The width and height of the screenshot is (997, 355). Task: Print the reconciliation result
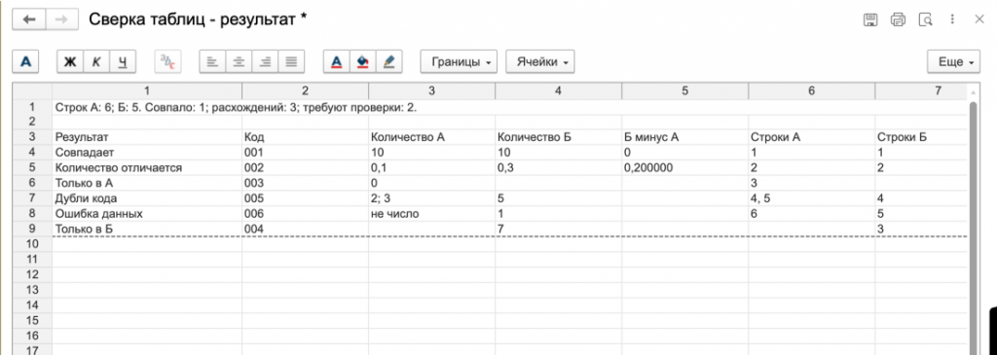pyautogui.click(x=898, y=19)
